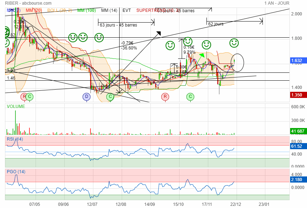Click the 09/06 date axis label
This screenshot has height=208, width=307.
[64, 204]
